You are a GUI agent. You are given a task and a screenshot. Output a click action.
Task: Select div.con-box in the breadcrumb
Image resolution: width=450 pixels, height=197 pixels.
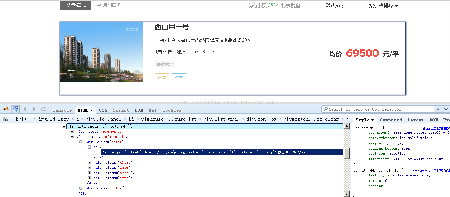click(x=262, y=119)
